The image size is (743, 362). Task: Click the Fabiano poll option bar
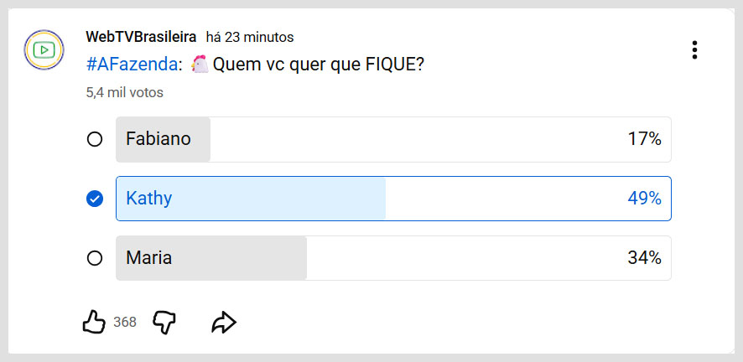(393, 139)
